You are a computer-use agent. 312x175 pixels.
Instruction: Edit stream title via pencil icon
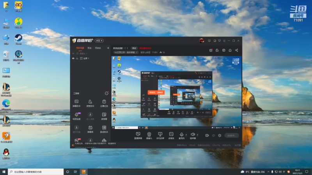[x=136, y=52]
